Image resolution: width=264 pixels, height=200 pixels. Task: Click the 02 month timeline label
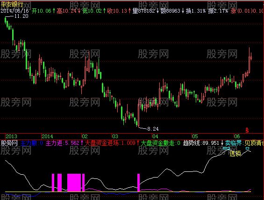[x=85, y=136]
